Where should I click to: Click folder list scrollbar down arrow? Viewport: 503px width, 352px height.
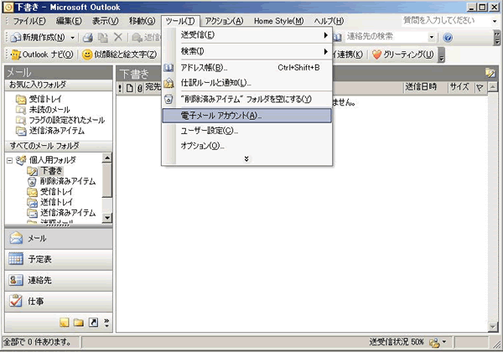(x=106, y=218)
